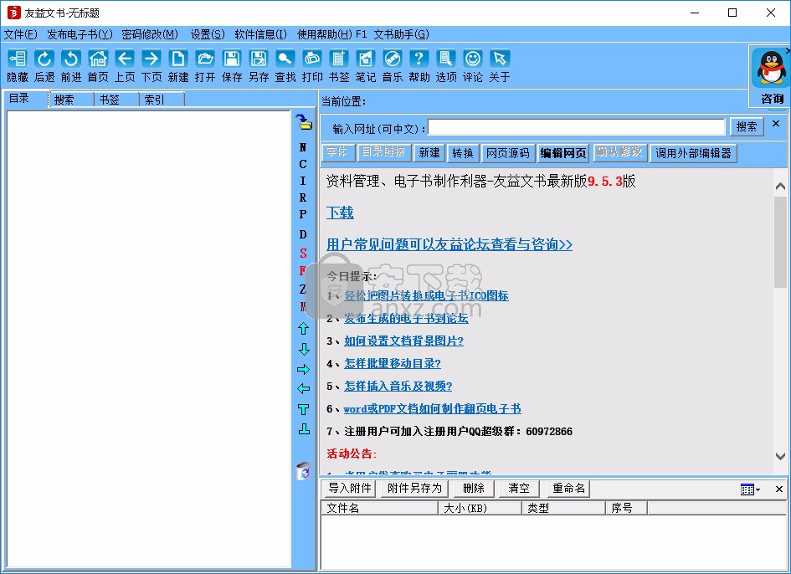791x574 pixels.
Task: Click the red S sidebar button
Action: (x=303, y=253)
